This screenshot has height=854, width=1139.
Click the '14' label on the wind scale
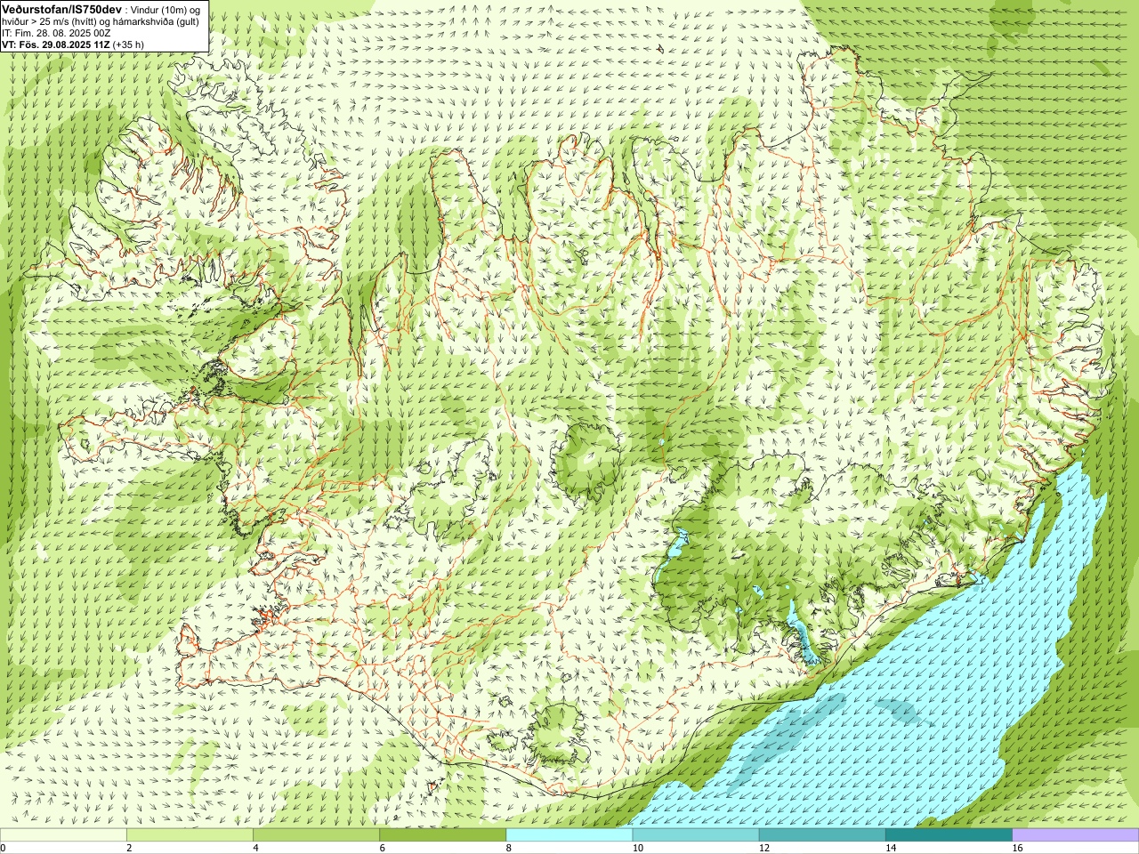tap(891, 848)
